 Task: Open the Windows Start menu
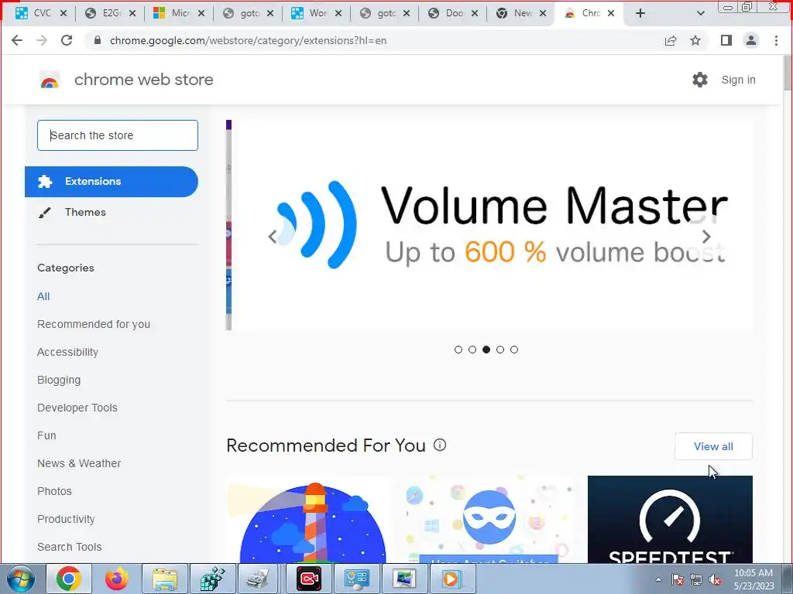pyautogui.click(x=21, y=579)
